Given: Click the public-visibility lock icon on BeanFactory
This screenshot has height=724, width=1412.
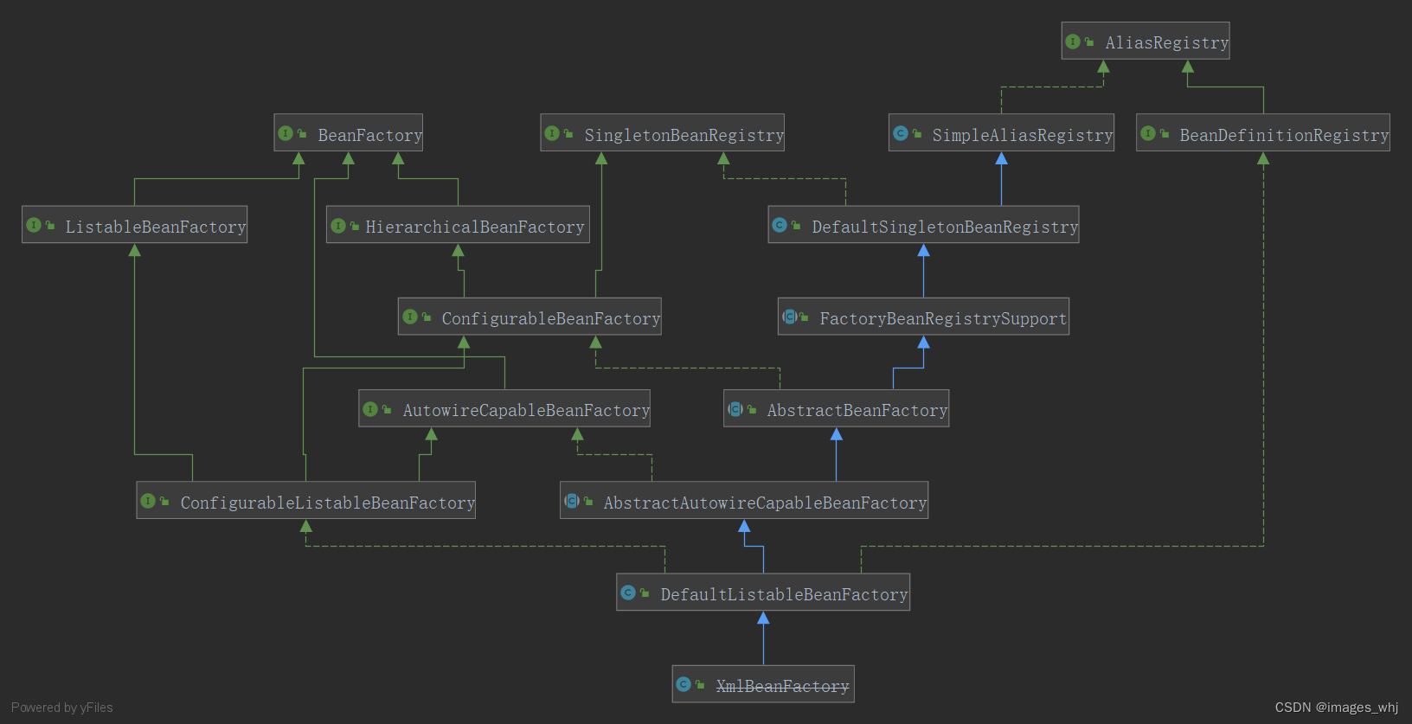Looking at the screenshot, I should pyautogui.click(x=302, y=133).
